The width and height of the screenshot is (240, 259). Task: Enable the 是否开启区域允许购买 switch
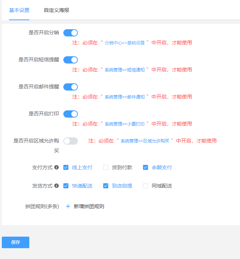click(71, 141)
